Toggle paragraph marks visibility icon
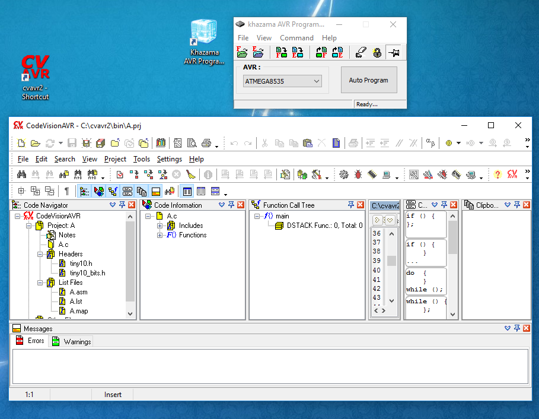539x419 pixels. tap(66, 191)
